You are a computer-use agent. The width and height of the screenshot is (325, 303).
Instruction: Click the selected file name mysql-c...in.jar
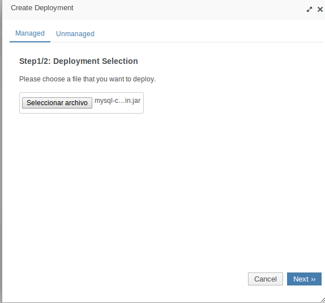click(118, 101)
